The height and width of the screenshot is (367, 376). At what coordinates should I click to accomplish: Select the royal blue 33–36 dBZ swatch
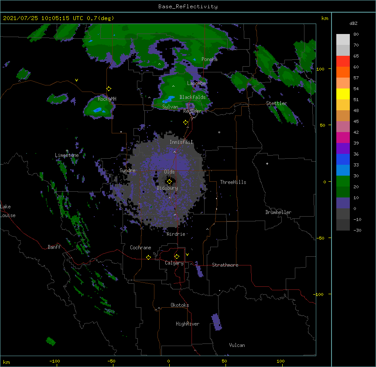[x=343, y=159]
